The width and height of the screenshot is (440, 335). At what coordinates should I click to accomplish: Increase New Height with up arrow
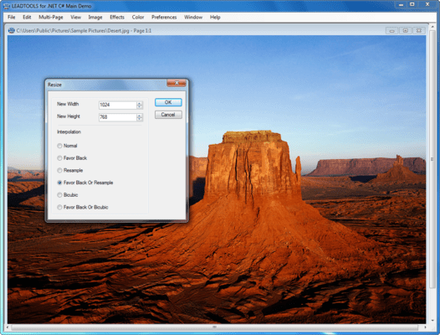[140, 116]
